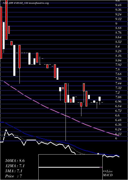Click the 8.04 price axis label
Image resolution: width=128 pixels, height=180 pixels.
pos(118,60)
